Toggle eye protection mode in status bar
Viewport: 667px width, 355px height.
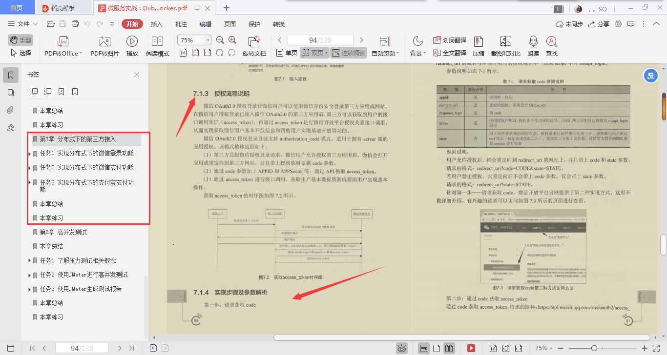402,348
